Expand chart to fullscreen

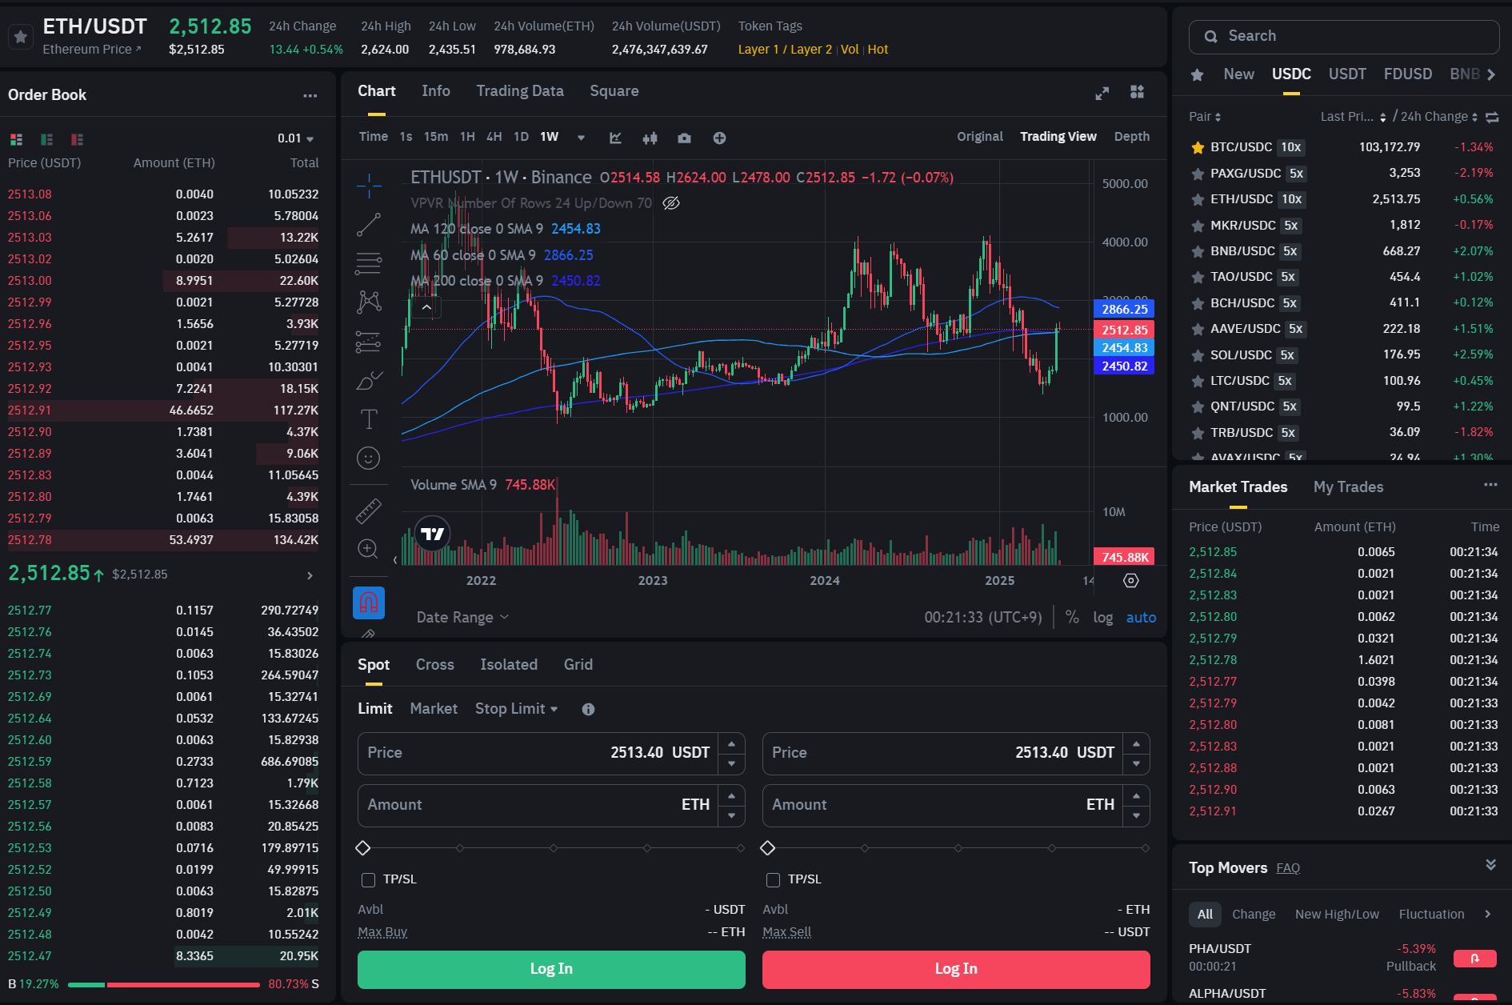tap(1102, 93)
